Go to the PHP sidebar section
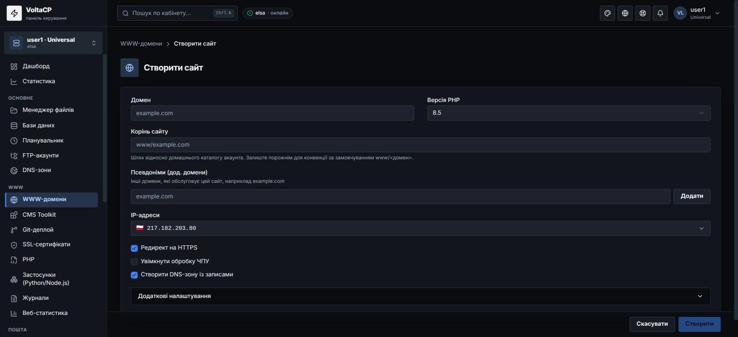Viewport: 738px width, 337px height. tap(51, 259)
